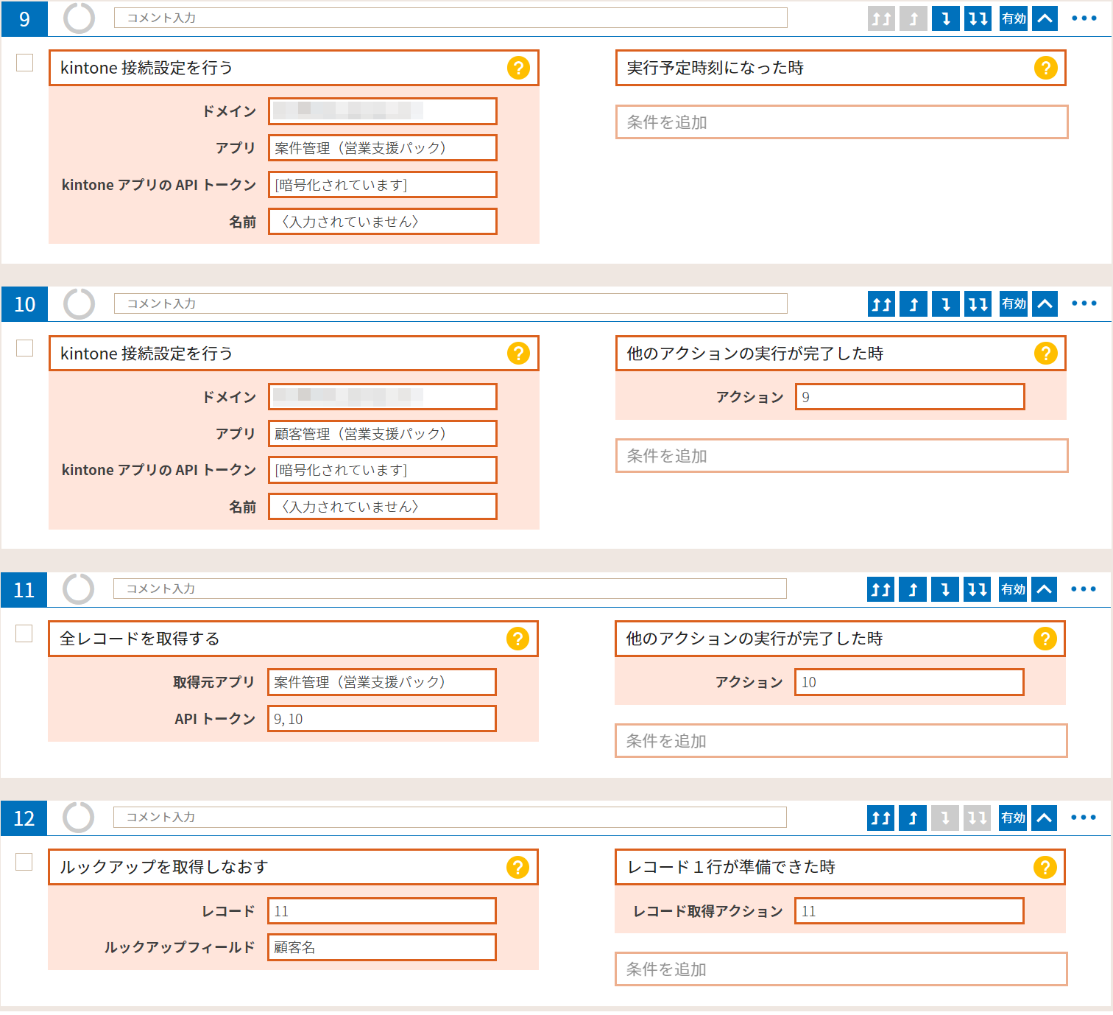Image resolution: width=1113 pixels, height=1015 pixels.
Task: Open more options menu for row 12
Action: pos(1084,818)
